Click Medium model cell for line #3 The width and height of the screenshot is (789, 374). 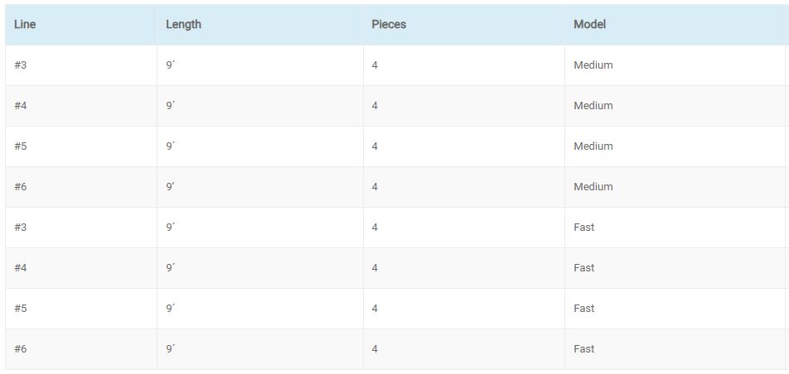675,65
